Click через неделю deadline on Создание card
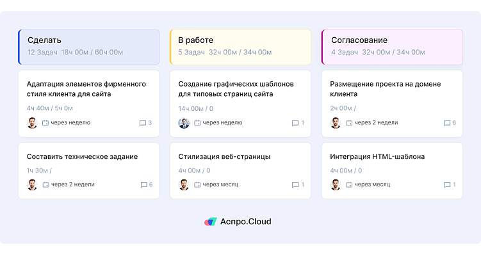The height and width of the screenshot is (255, 481). [x=222, y=123]
